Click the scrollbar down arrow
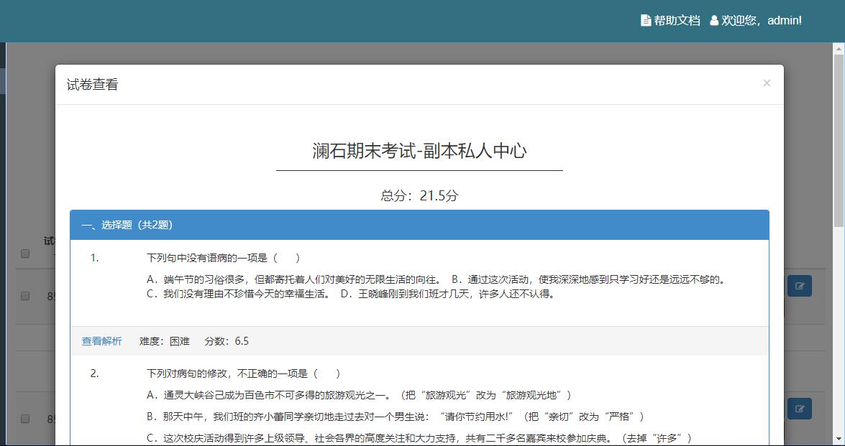Image resolution: width=845 pixels, height=446 pixels. click(839, 439)
